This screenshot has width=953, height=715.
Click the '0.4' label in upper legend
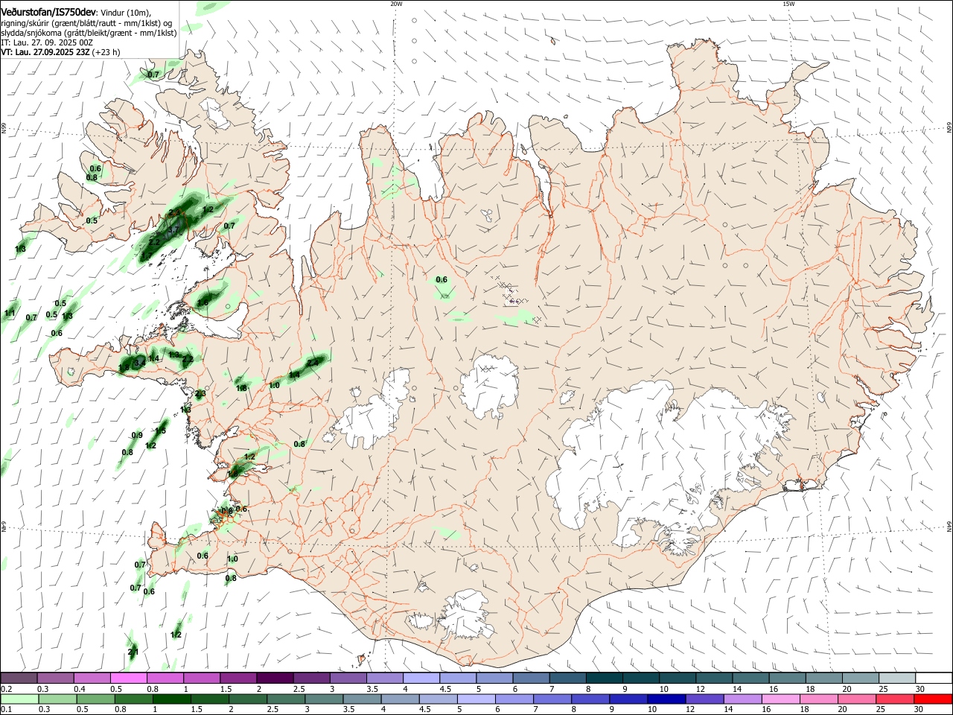[79, 689]
